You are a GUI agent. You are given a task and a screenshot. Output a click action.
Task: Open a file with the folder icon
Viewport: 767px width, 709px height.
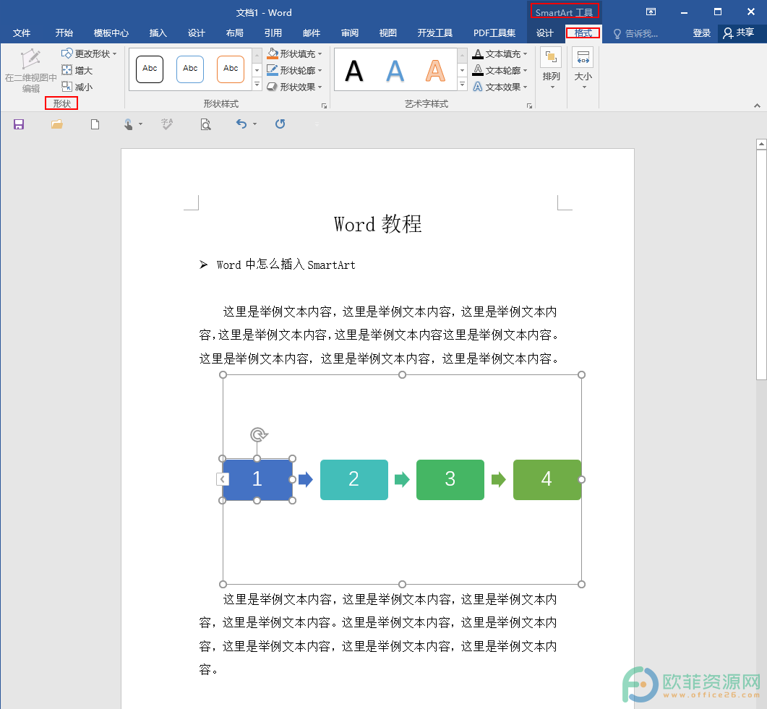56,124
